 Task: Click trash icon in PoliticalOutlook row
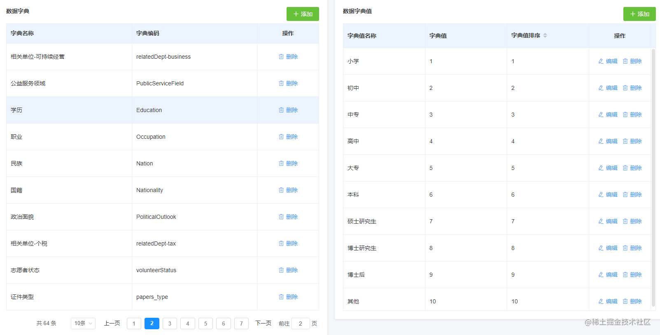tap(281, 217)
